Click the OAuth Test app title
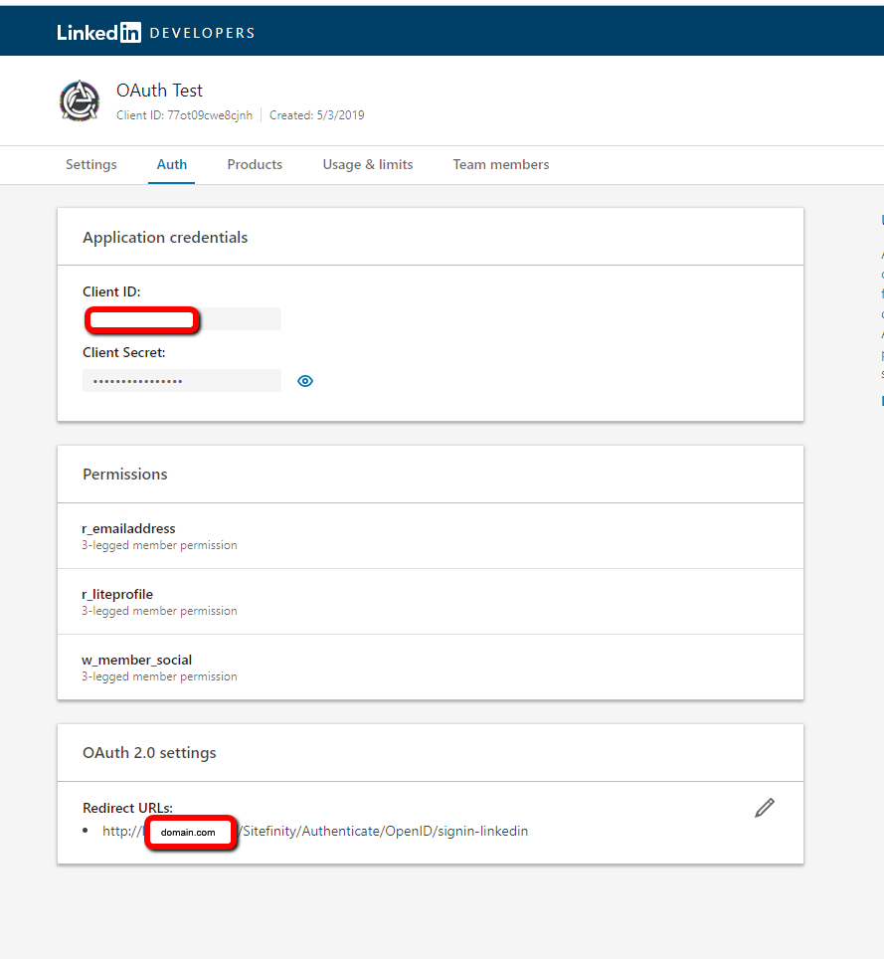 click(159, 91)
